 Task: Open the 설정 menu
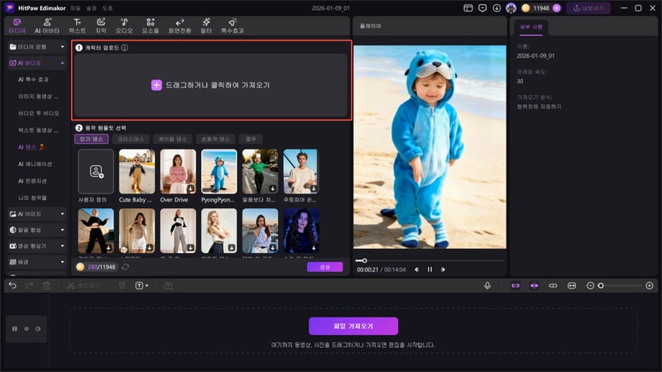point(91,8)
